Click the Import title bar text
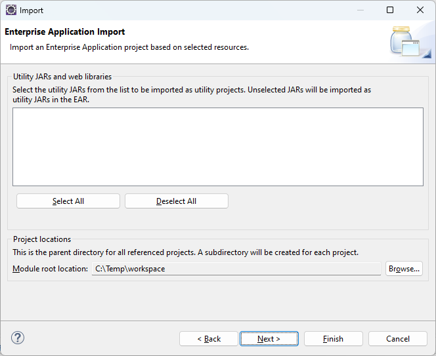 (x=32, y=10)
